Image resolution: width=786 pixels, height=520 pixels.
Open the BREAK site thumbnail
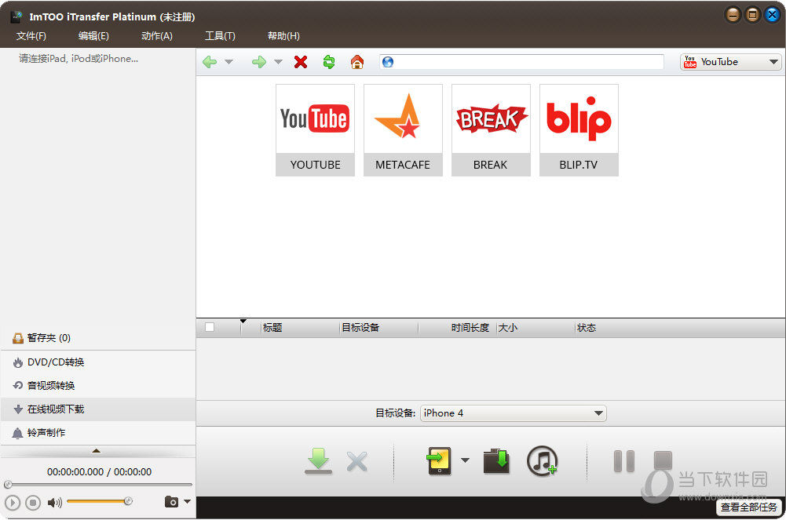[x=491, y=130]
